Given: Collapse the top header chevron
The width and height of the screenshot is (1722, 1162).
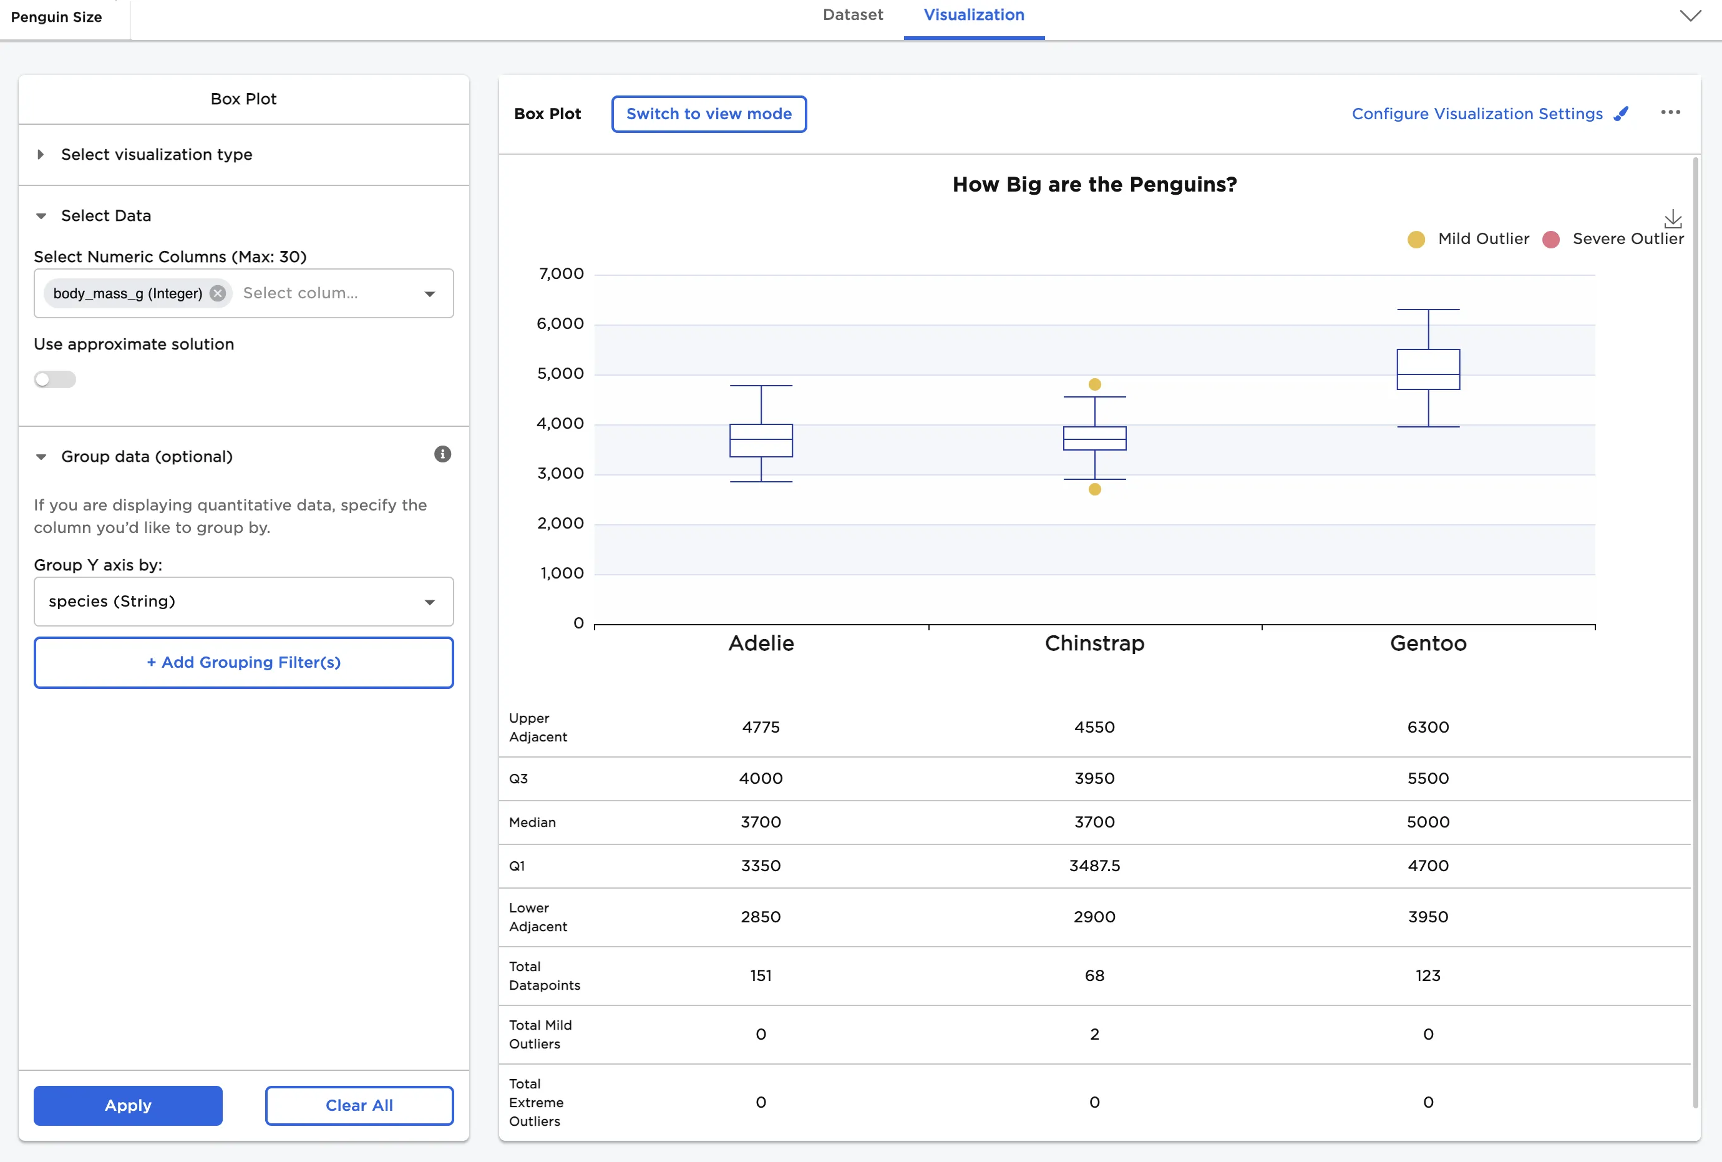Looking at the screenshot, I should coord(1690,16).
